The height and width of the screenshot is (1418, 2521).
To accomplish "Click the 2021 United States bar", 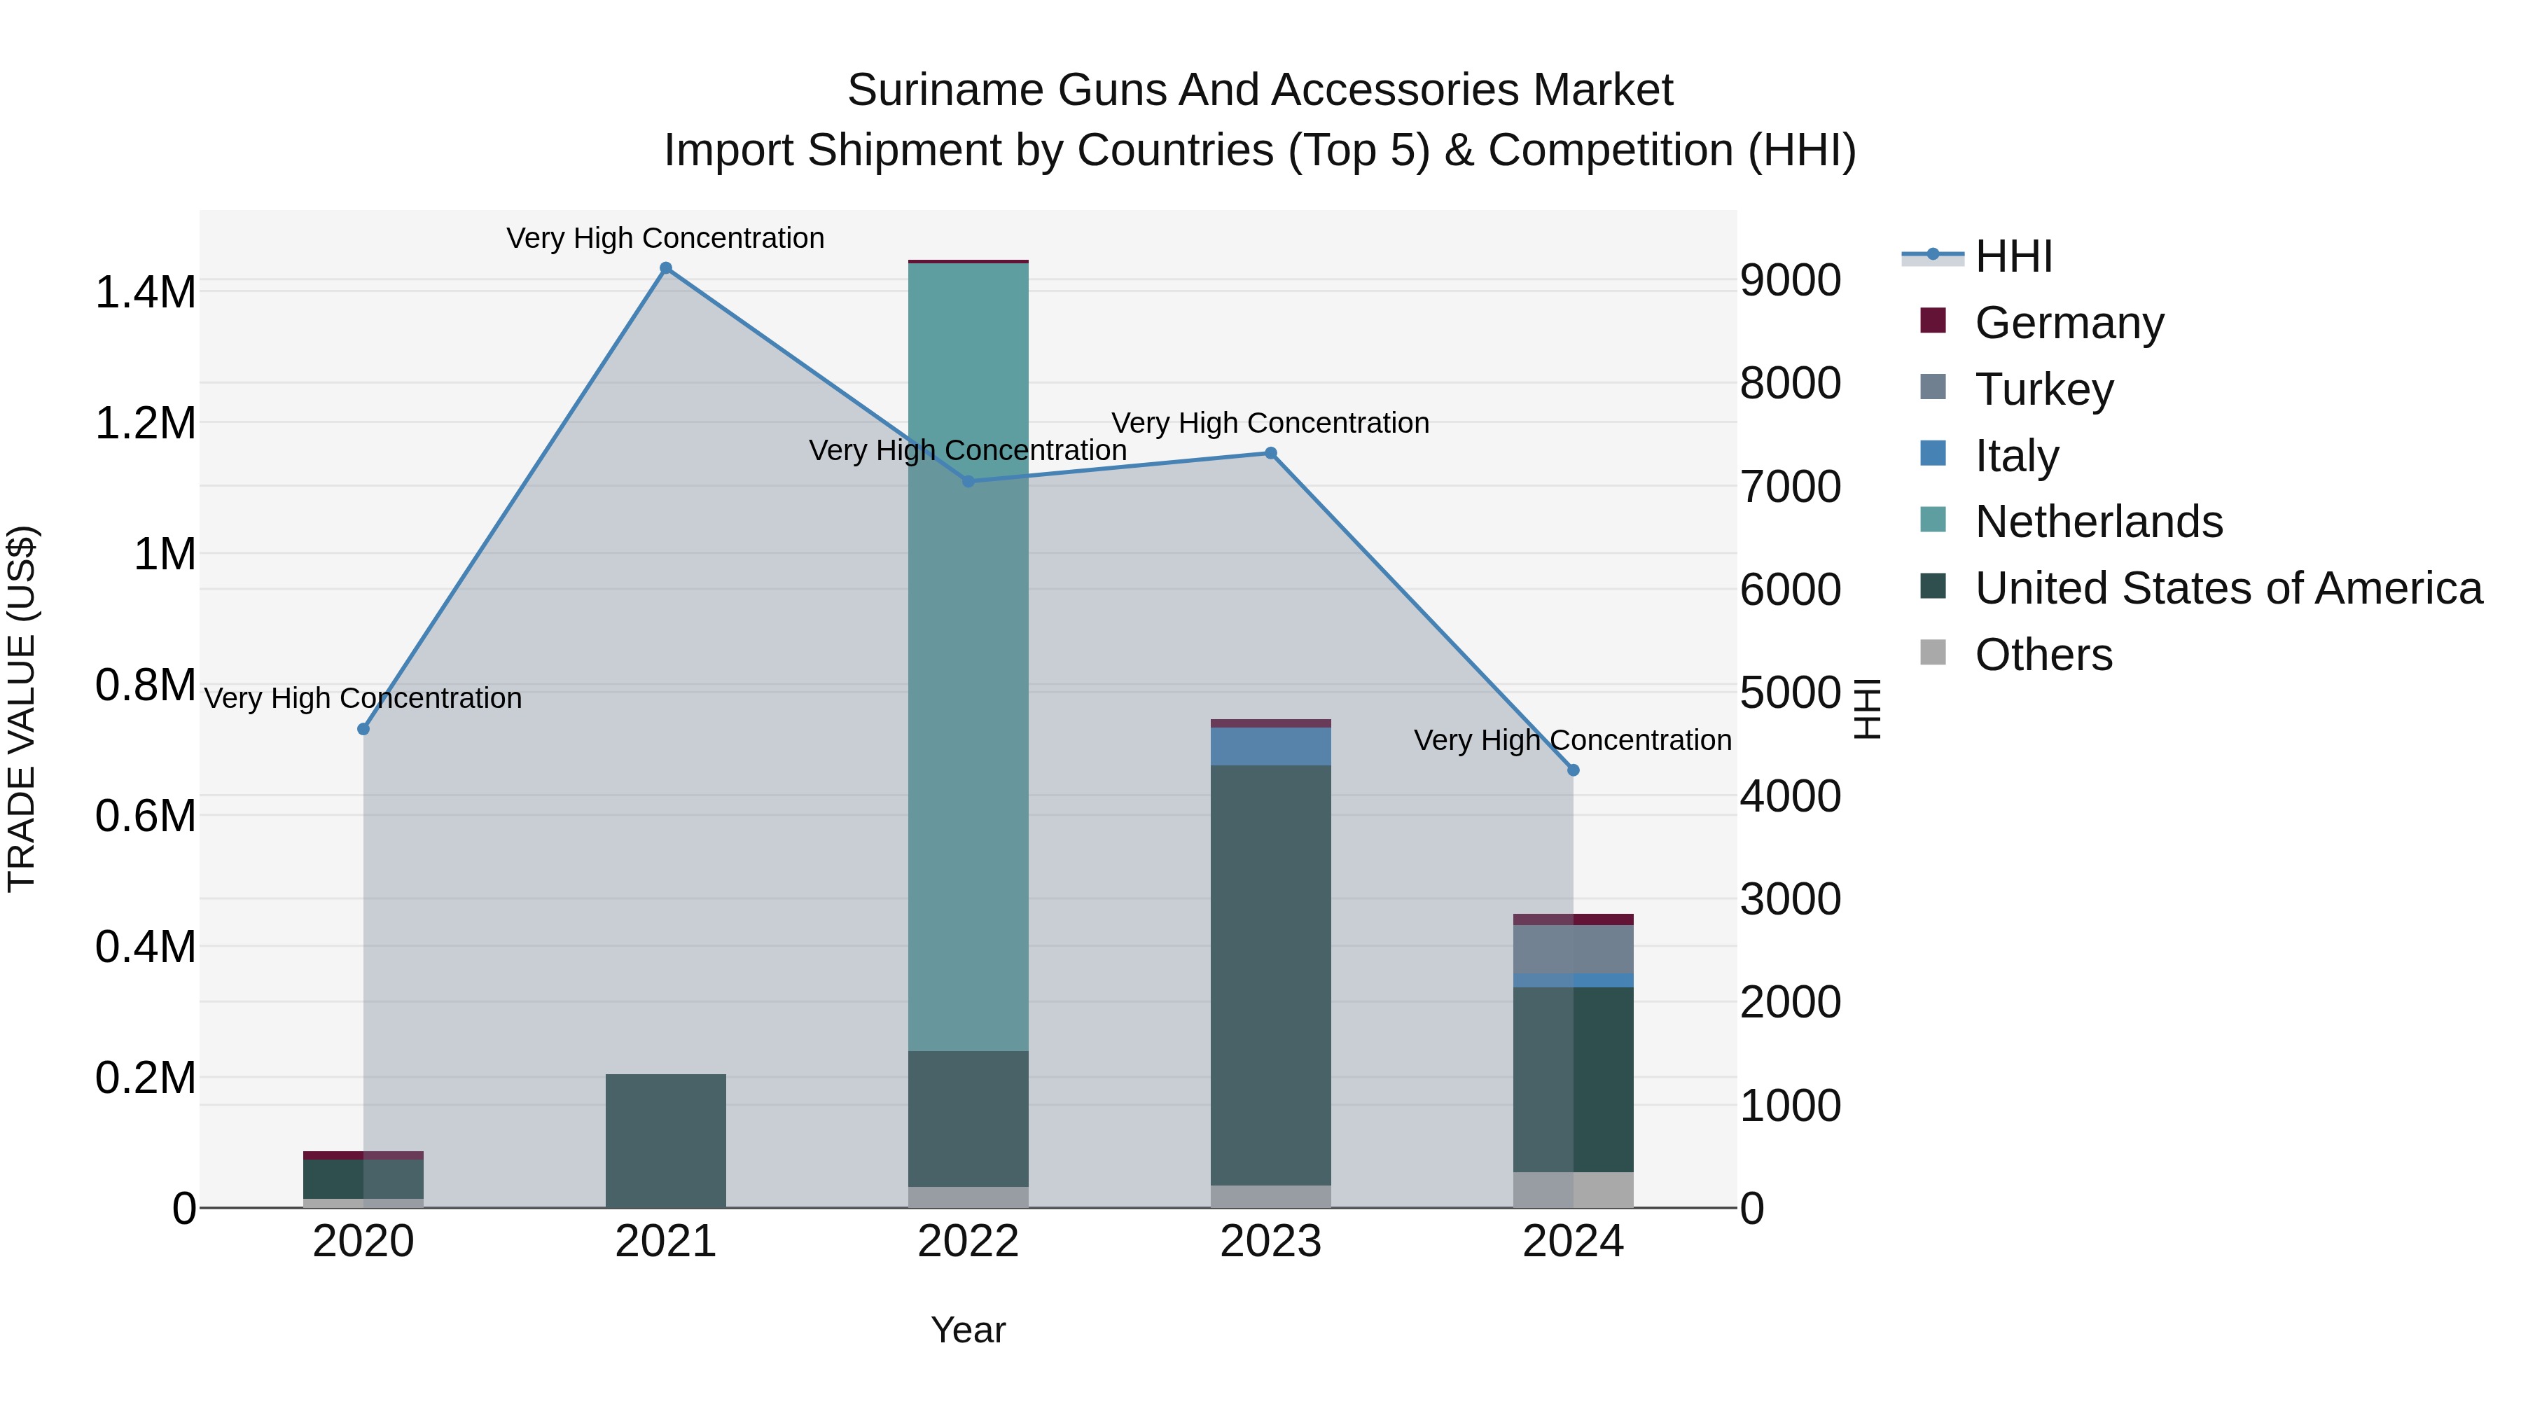I will click(665, 1141).
